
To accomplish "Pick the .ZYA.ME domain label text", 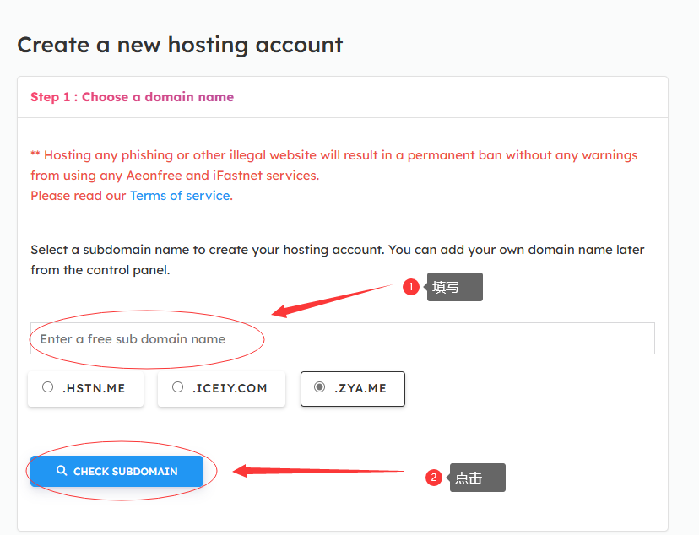I will tap(360, 388).
